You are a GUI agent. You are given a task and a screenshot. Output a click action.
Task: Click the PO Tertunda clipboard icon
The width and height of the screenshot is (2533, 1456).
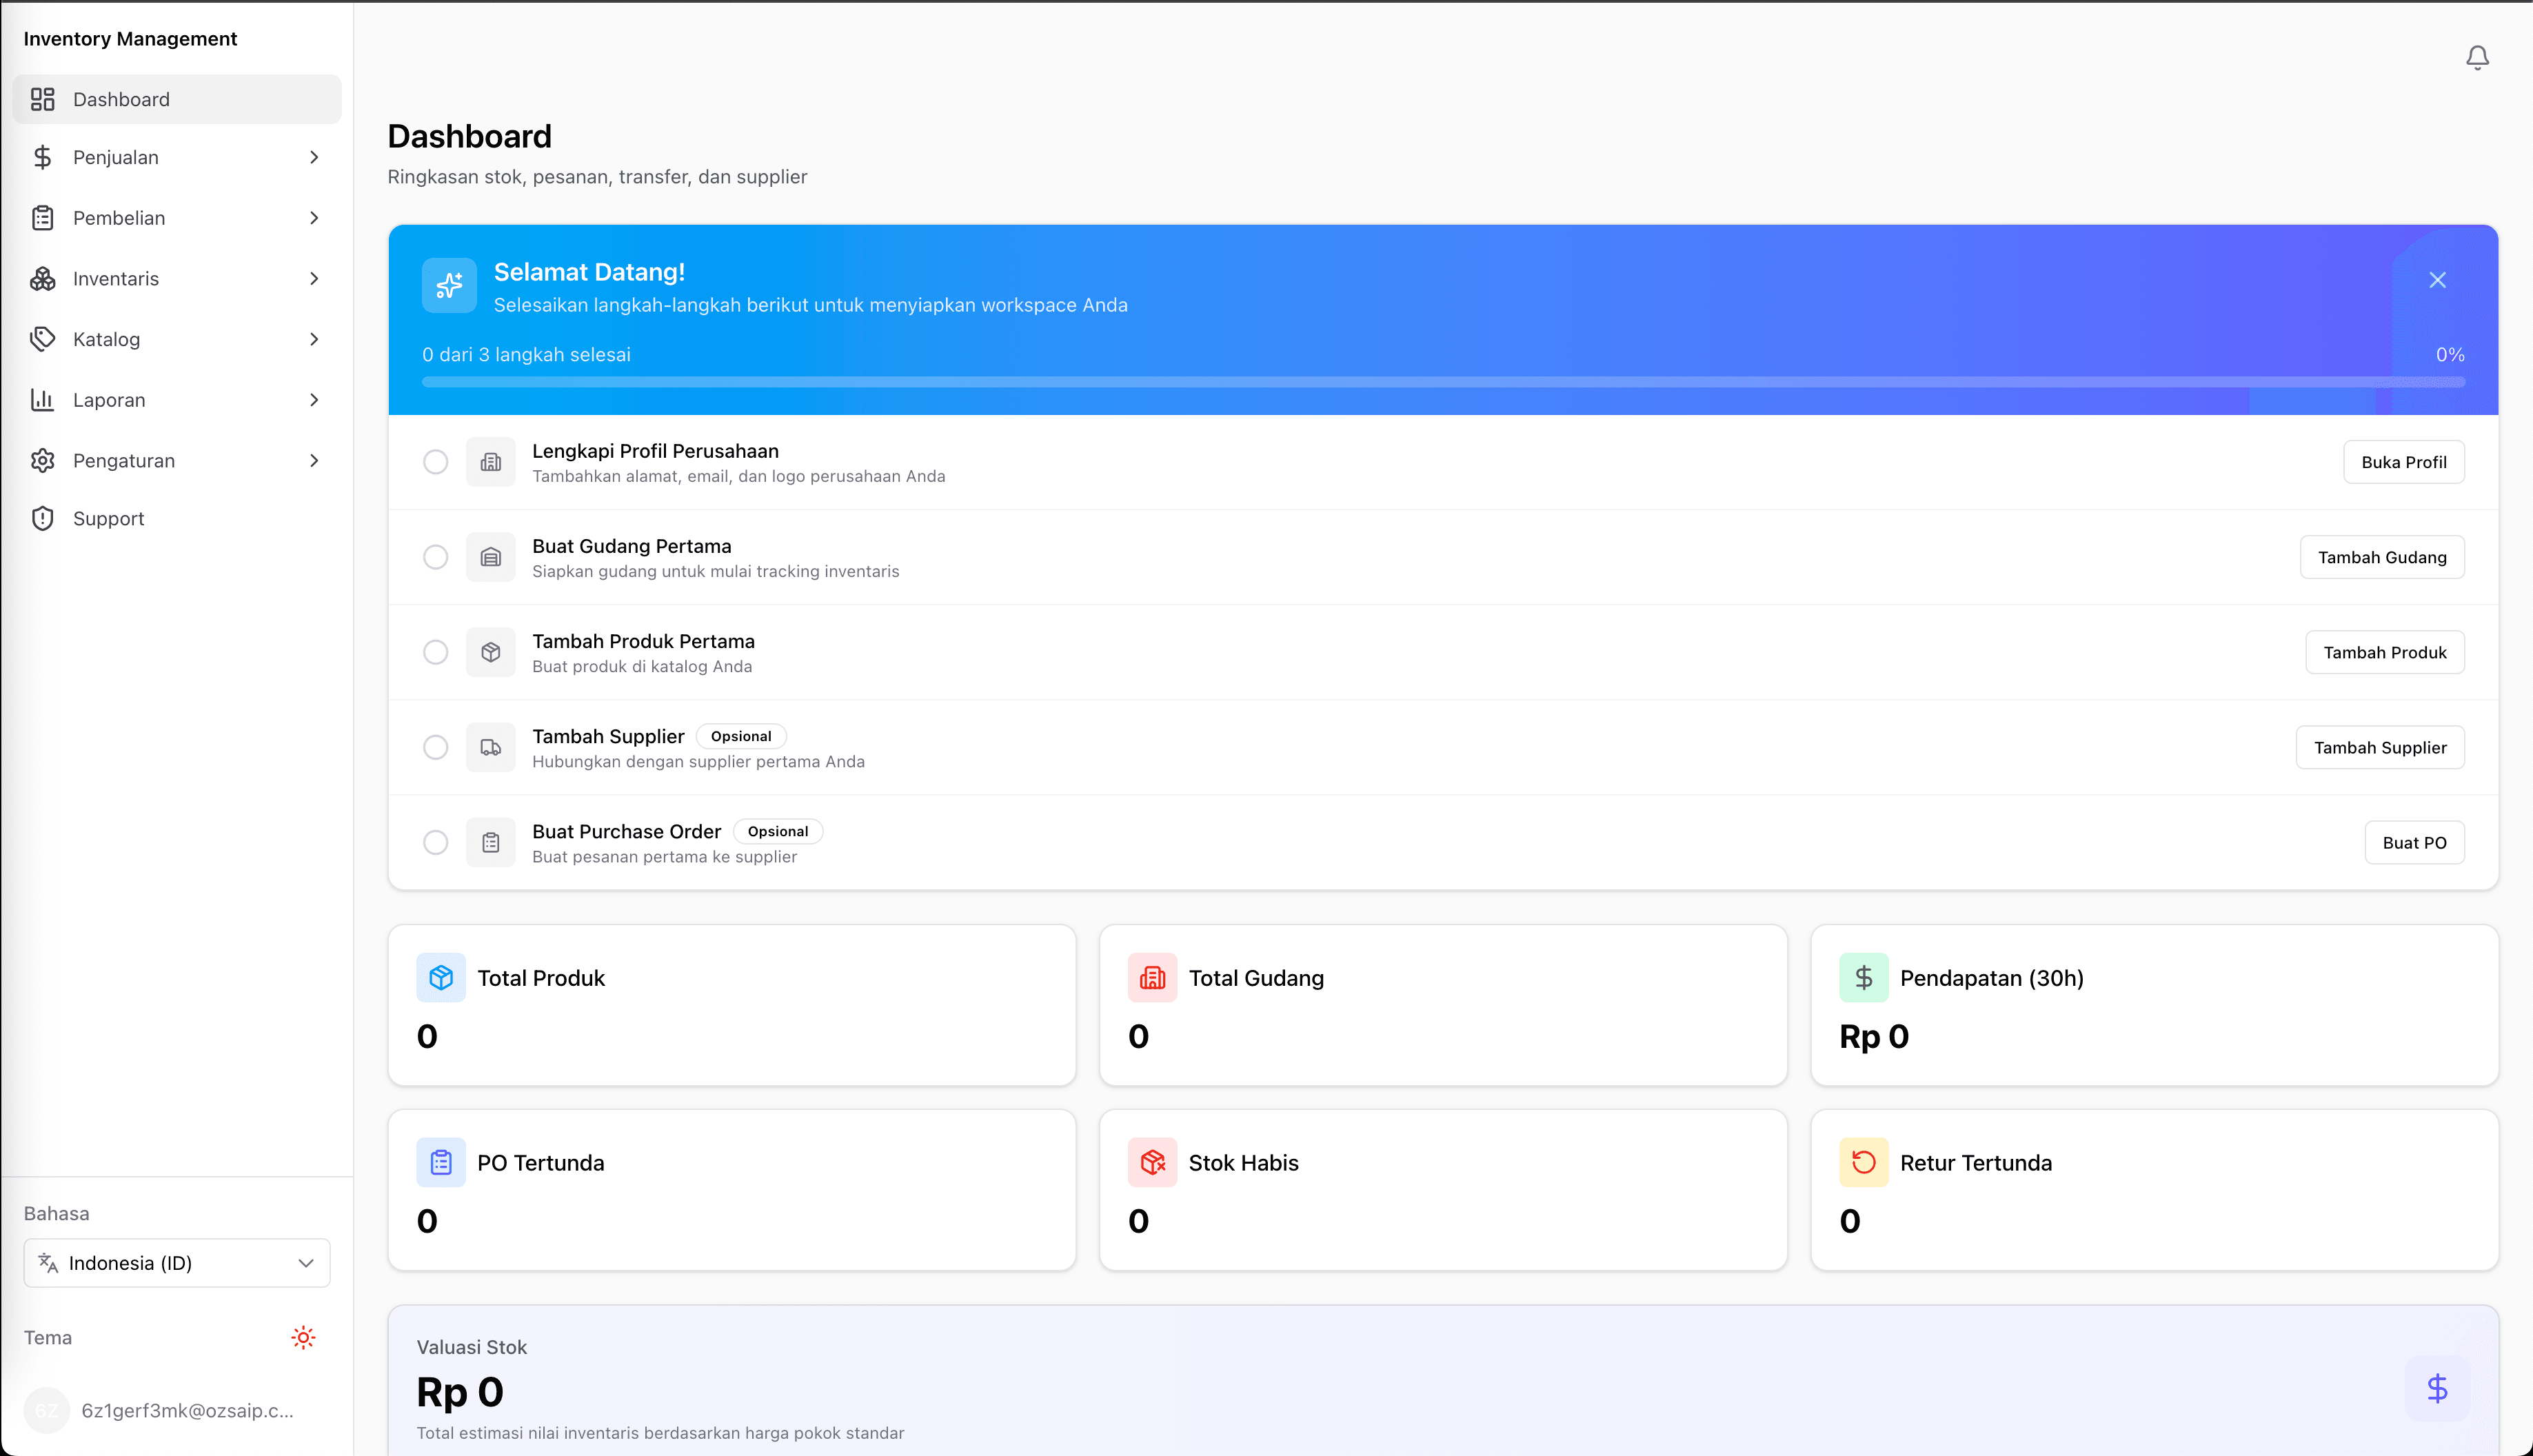tap(441, 1162)
